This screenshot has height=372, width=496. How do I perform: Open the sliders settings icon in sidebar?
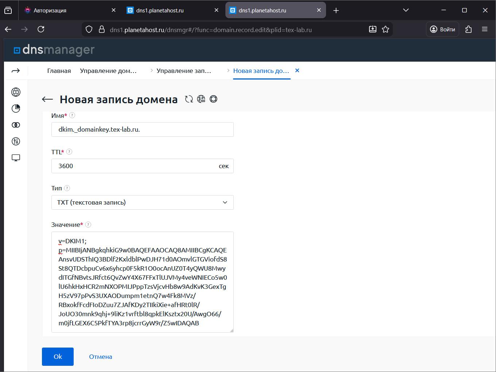(15, 142)
